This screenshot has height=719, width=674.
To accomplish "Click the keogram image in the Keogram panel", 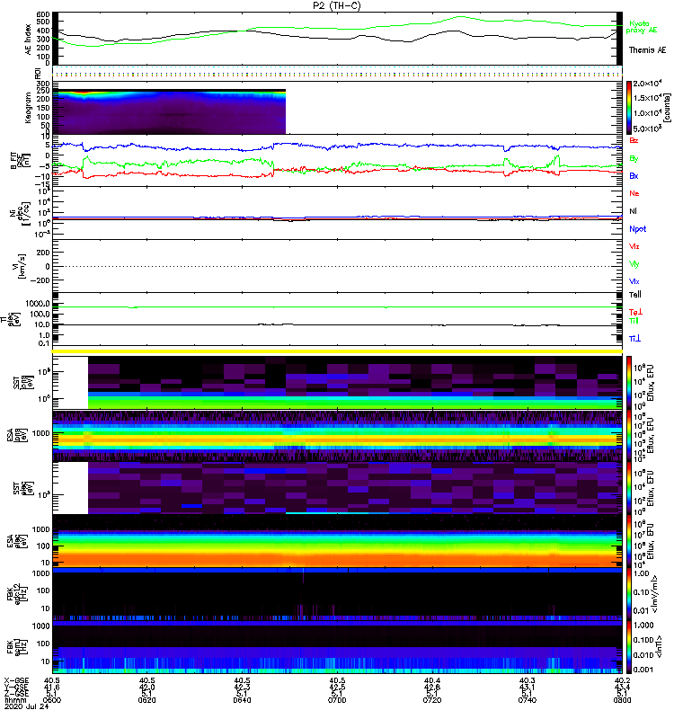I will click(x=169, y=111).
